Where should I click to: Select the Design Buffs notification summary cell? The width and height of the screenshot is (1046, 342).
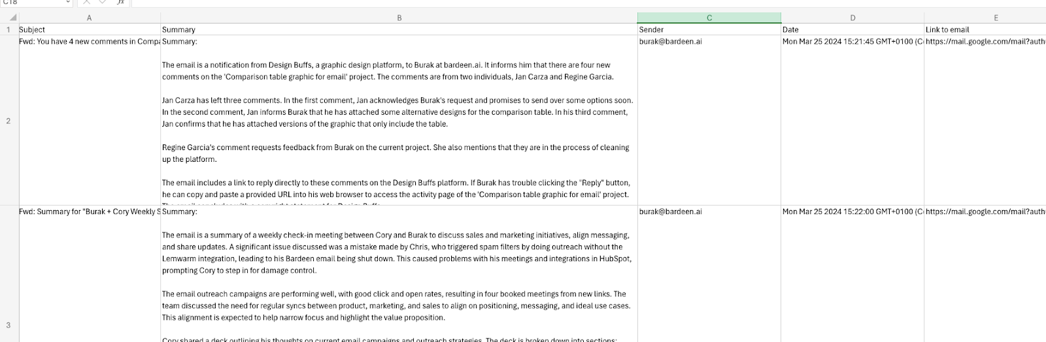(x=399, y=120)
